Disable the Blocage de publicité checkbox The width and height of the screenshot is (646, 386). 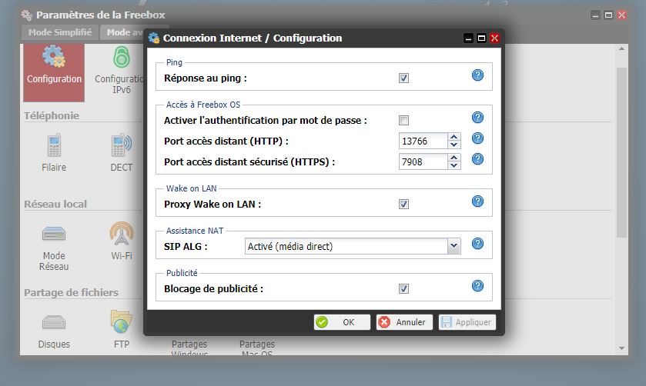(403, 289)
